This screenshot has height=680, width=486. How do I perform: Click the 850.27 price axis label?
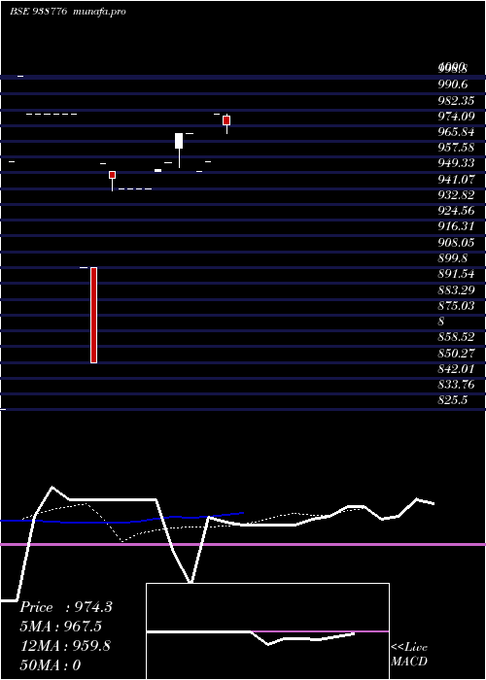tap(456, 353)
